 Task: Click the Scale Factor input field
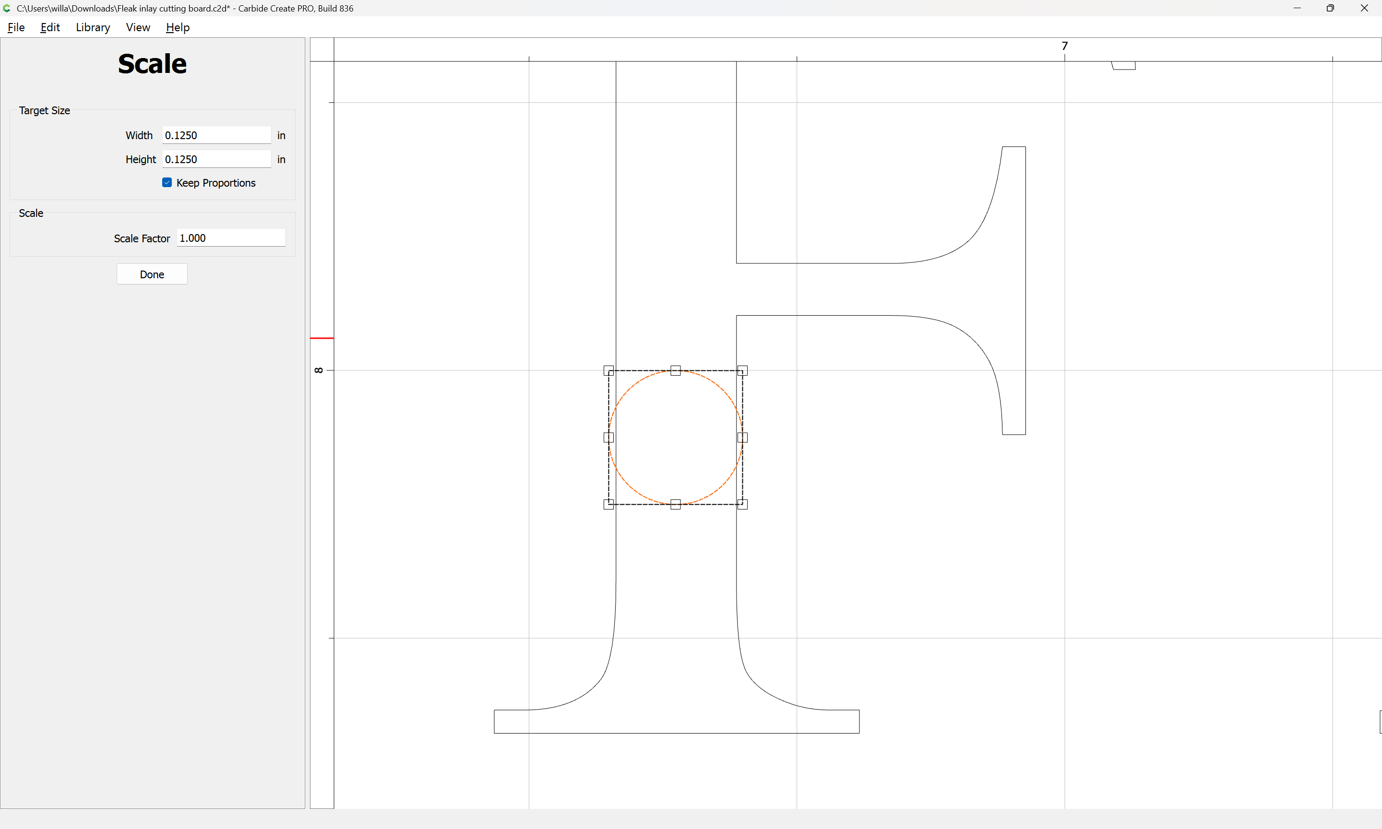[231, 238]
